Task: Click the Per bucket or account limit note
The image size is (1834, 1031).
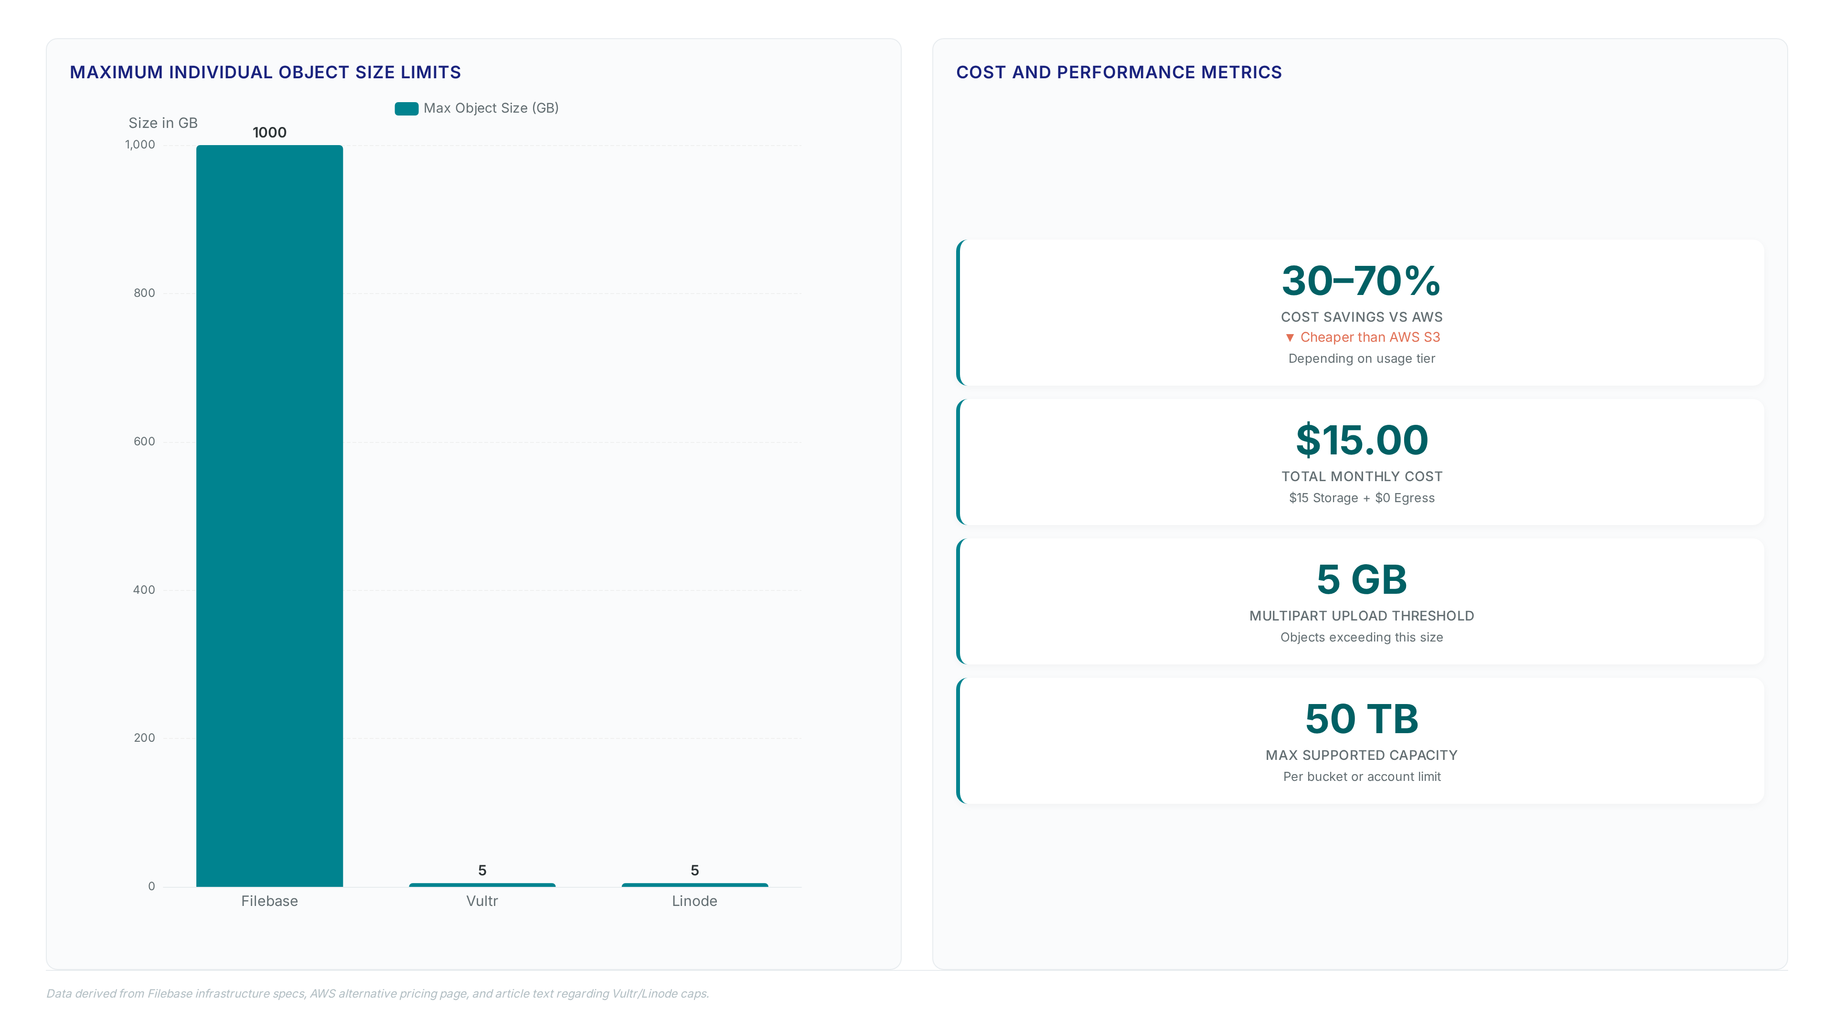Action: point(1362,777)
